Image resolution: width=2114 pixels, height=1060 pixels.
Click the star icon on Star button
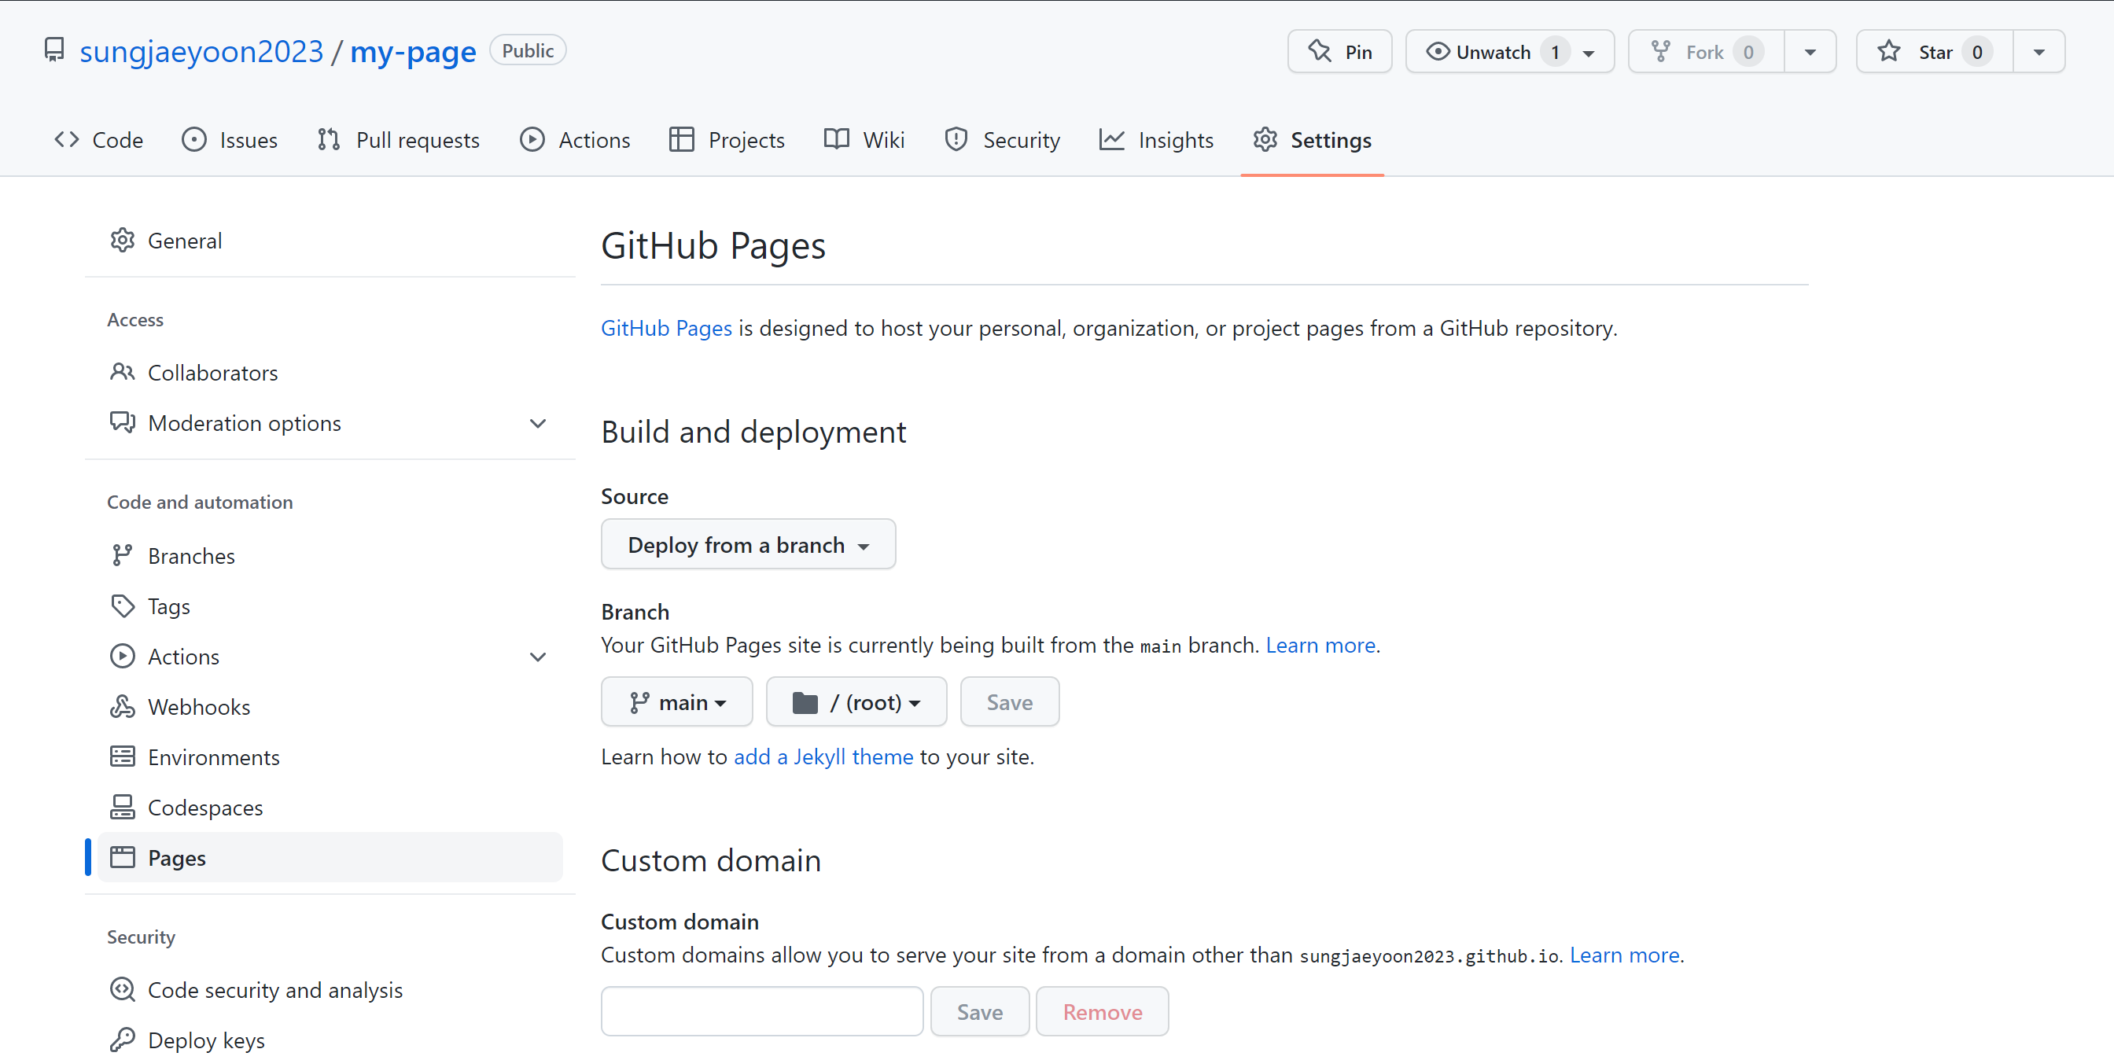click(1889, 52)
